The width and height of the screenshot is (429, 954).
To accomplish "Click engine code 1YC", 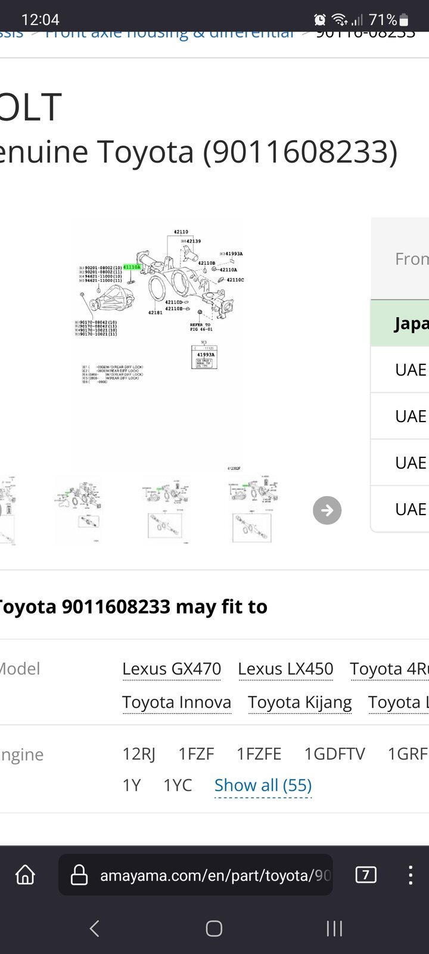I will tap(178, 785).
